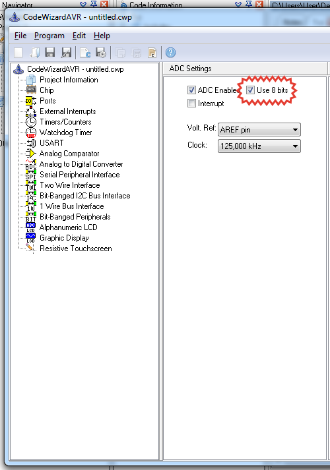Click the Save project floppy disk icon
Image resolution: width=330 pixels, height=470 pixels.
coord(49,53)
